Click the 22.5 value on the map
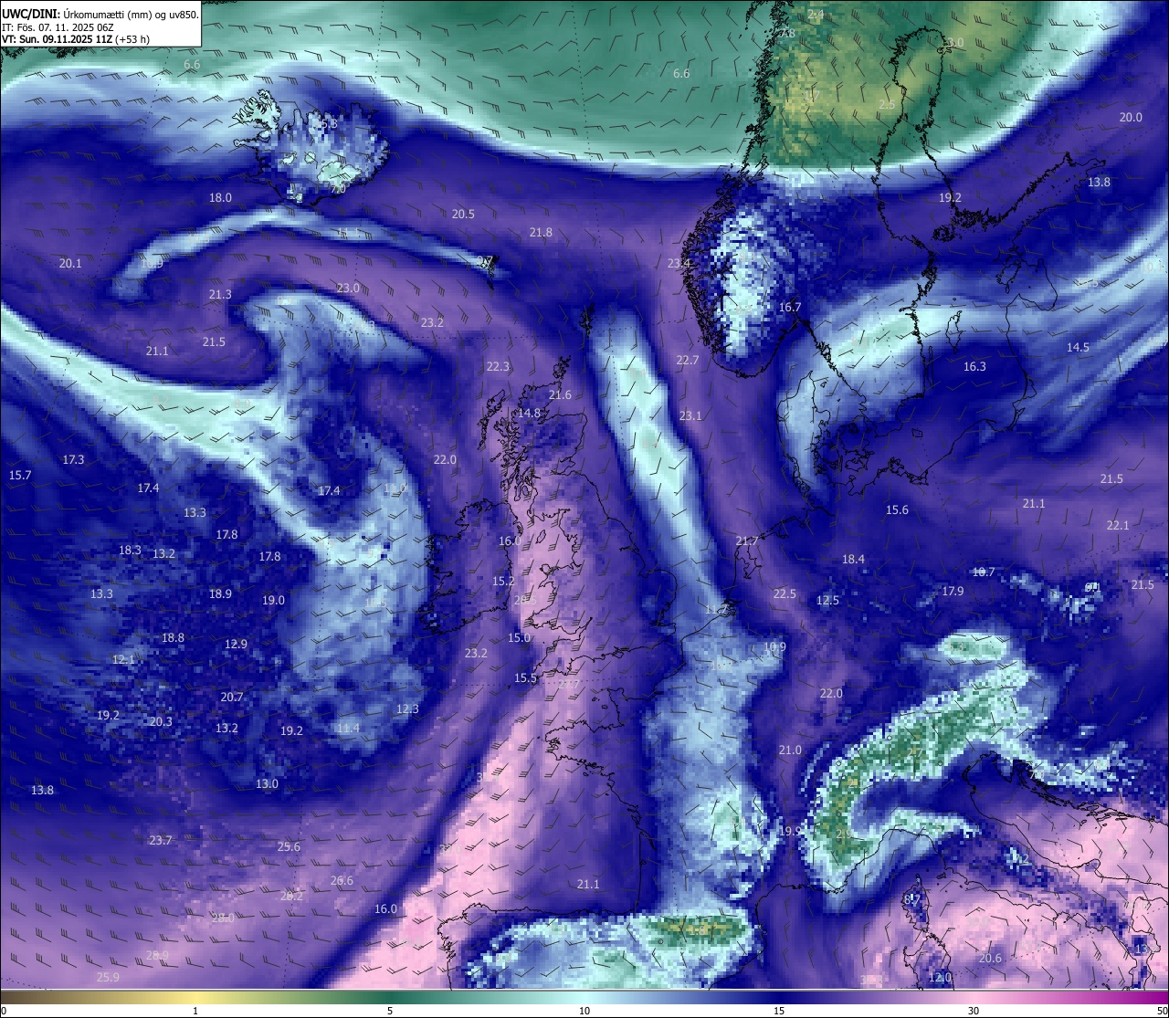This screenshot has height=1018, width=1169. pos(785,593)
